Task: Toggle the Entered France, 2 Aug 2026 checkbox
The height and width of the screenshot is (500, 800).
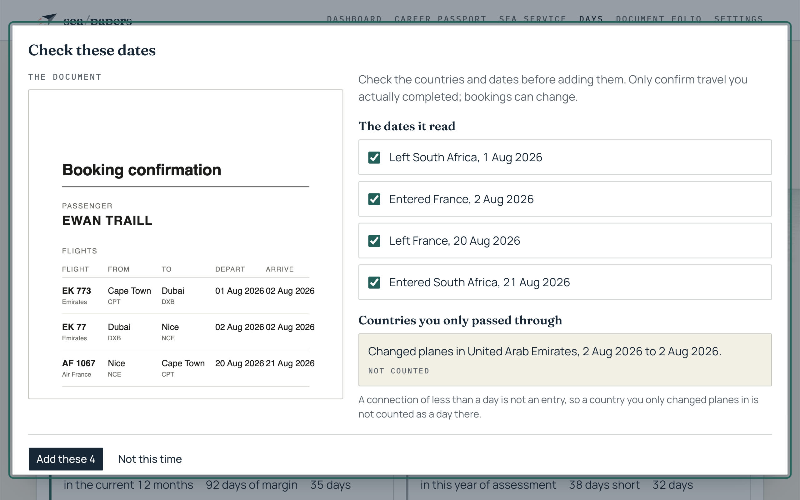Action: [374, 199]
